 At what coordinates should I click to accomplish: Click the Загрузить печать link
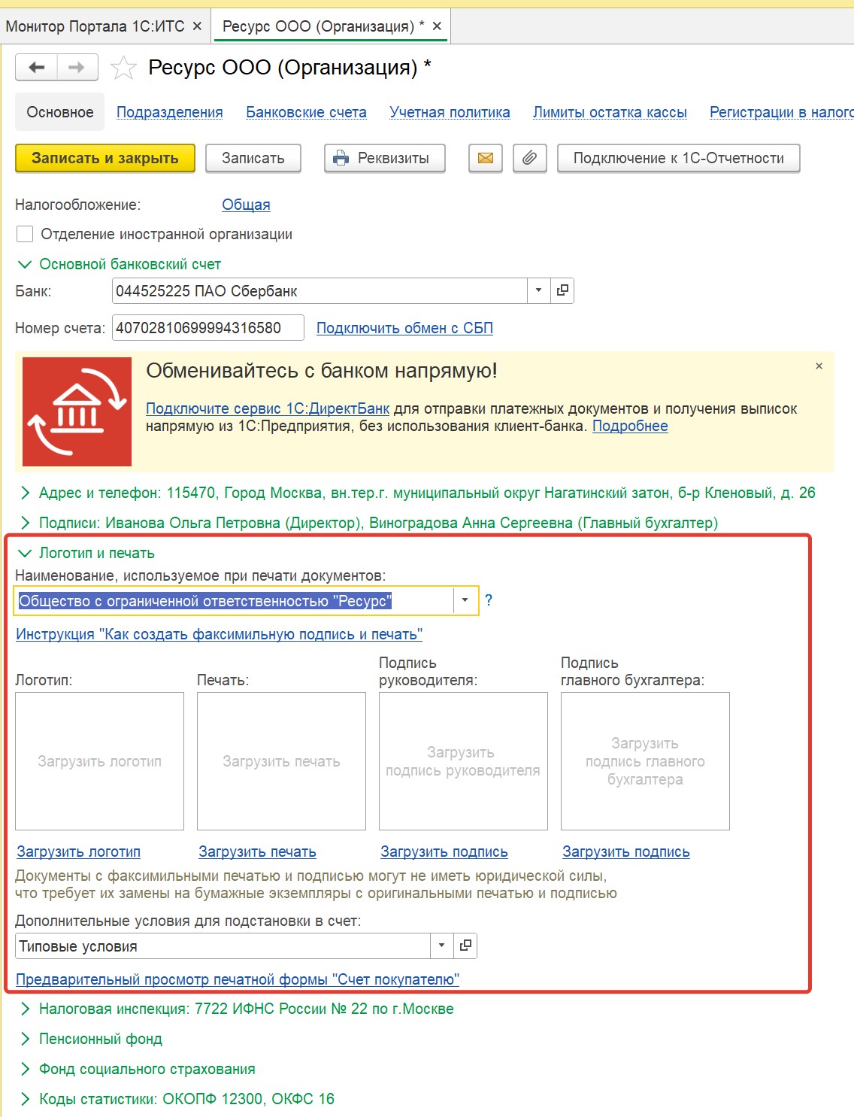click(x=257, y=851)
